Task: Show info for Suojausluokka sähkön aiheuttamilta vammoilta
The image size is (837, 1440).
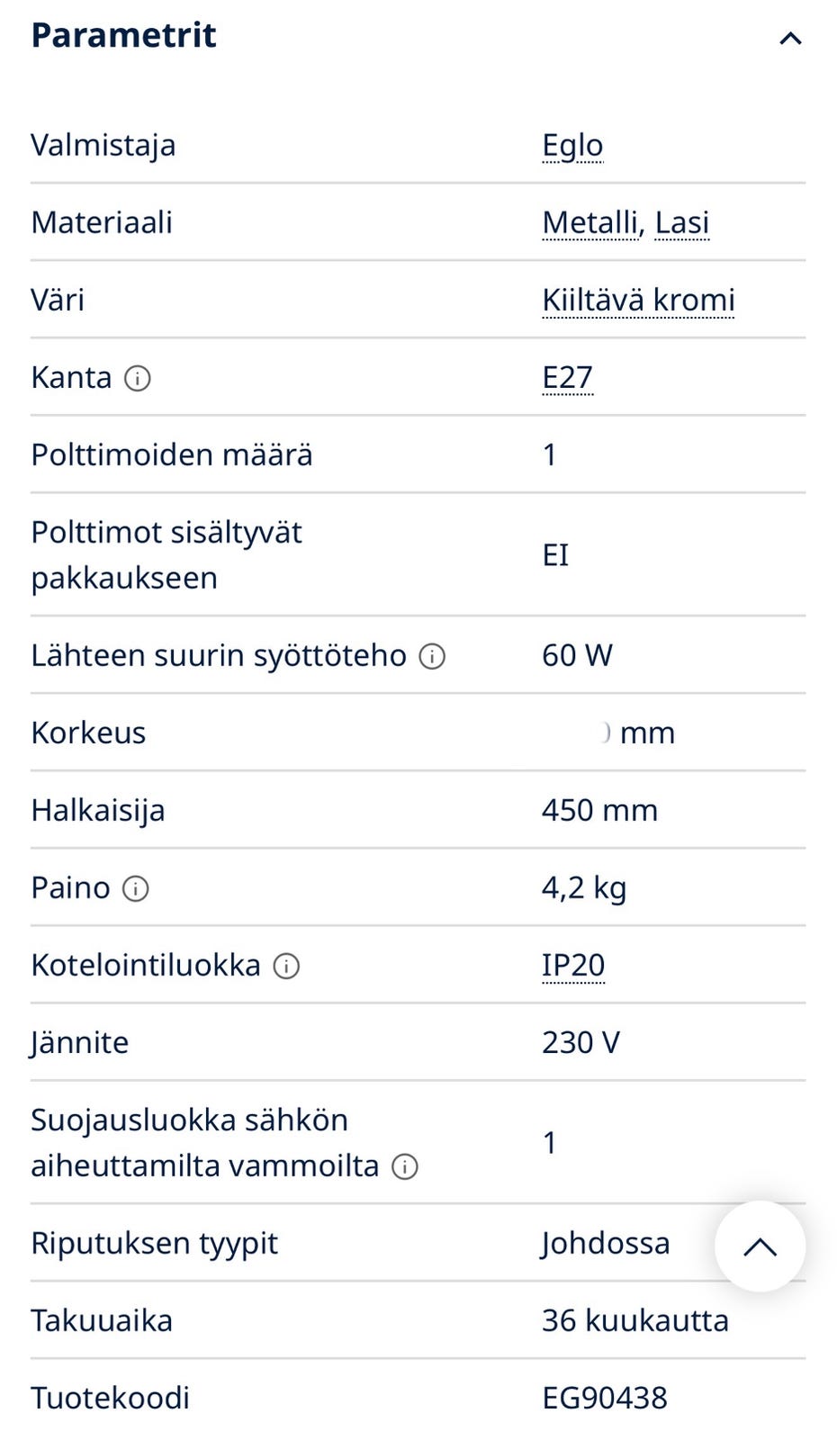Action: pos(405,1167)
